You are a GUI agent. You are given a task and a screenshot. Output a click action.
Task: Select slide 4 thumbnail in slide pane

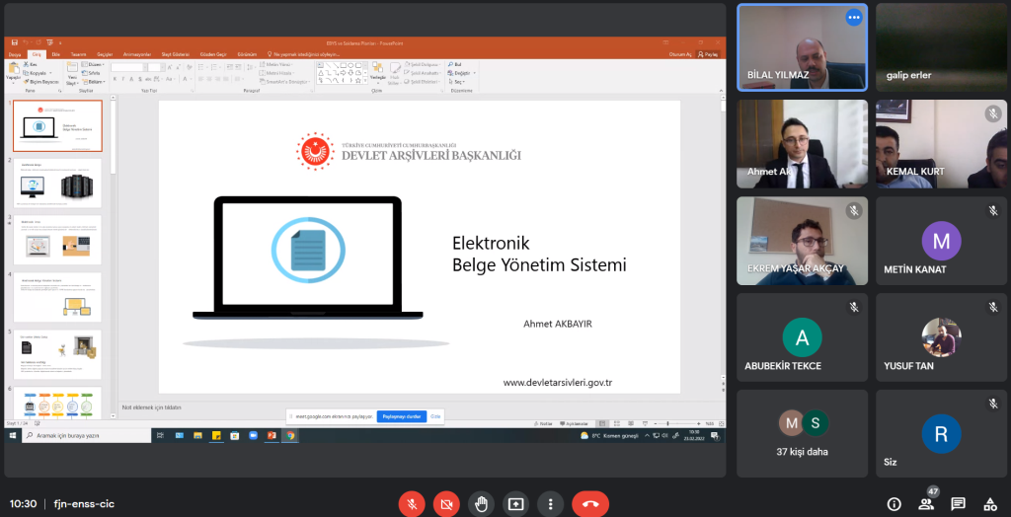point(57,297)
